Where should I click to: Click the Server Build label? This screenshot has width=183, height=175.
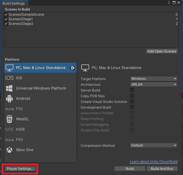(90, 90)
